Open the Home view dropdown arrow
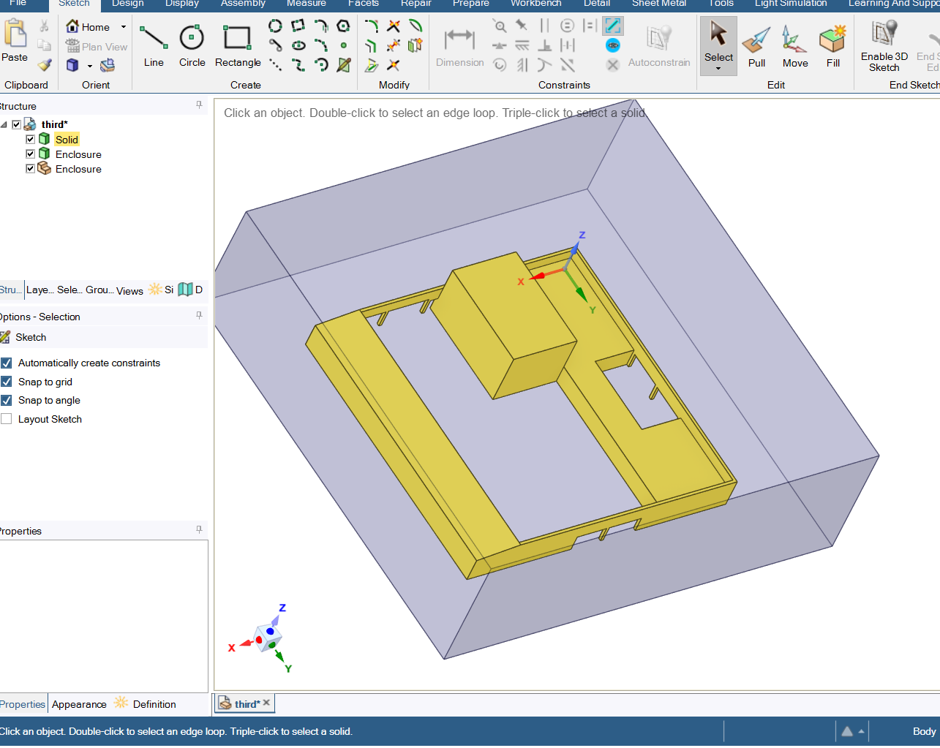Screen dimensions: 940x748 pos(124,27)
